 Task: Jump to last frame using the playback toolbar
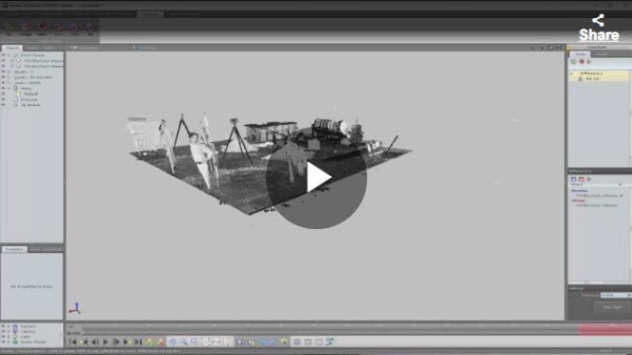pos(138,342)
